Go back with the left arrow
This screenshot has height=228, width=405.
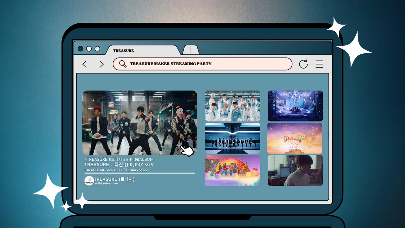[x=84, y=64]
